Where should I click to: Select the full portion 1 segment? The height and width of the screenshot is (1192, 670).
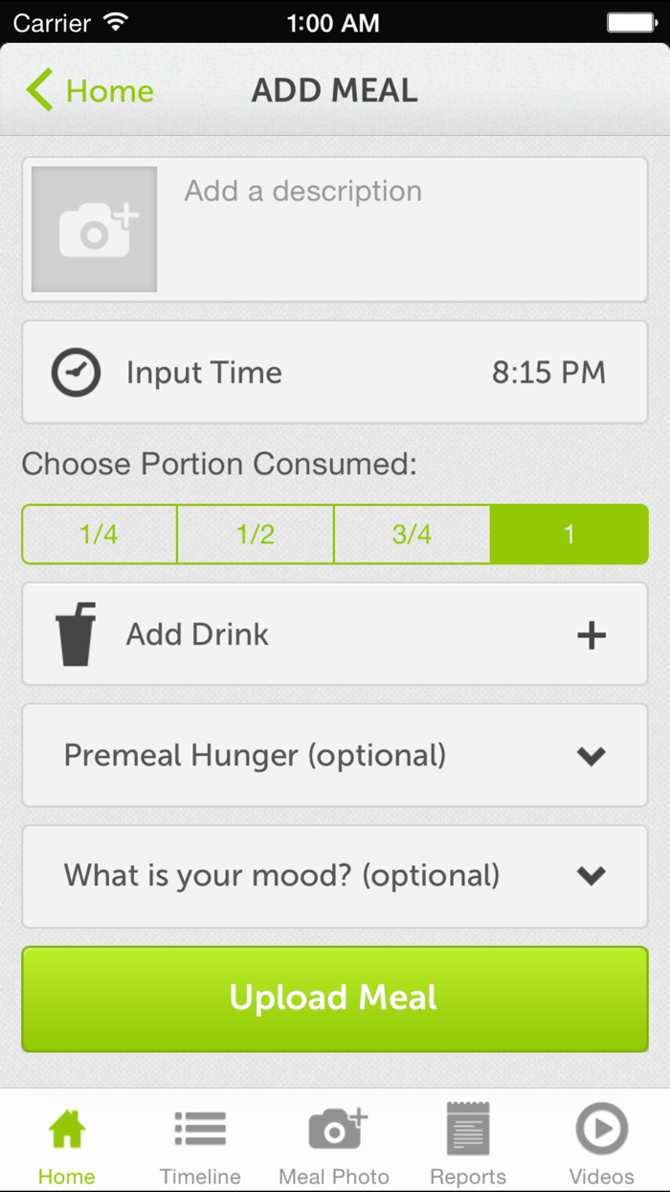(569, 534)
